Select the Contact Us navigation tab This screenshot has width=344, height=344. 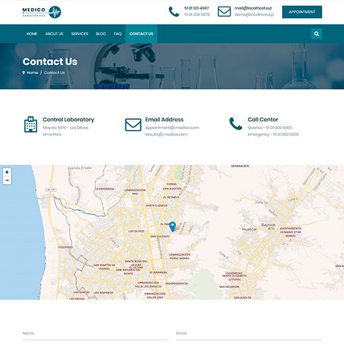click(x=141, y=34)
